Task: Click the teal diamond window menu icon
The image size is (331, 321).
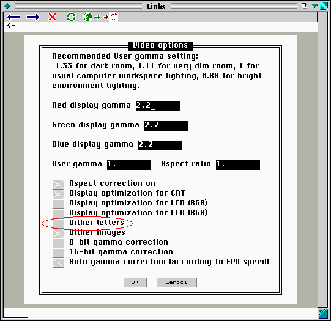Action: (x=7, y=6)
